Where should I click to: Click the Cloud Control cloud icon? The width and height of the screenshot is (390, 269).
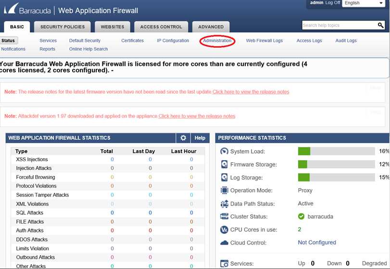224,243
